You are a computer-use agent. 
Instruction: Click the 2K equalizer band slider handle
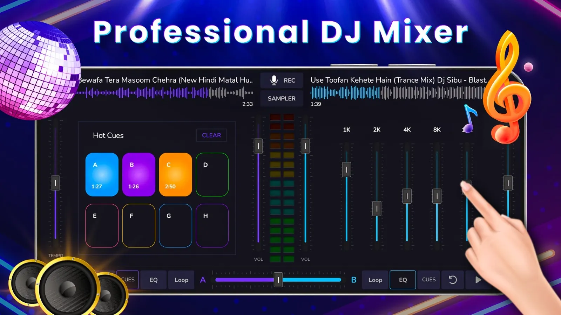tap(377, 209)
